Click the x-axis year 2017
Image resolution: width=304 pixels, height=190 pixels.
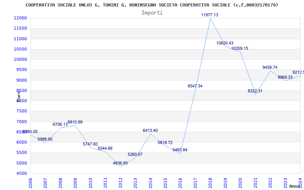(195, 183)
